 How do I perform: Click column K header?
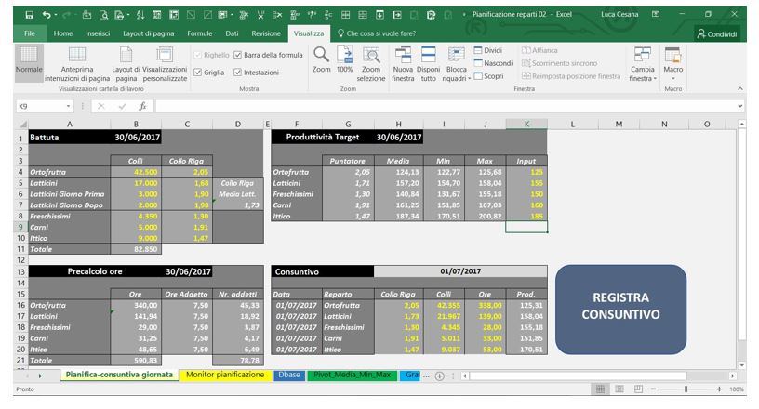[526, 125]
